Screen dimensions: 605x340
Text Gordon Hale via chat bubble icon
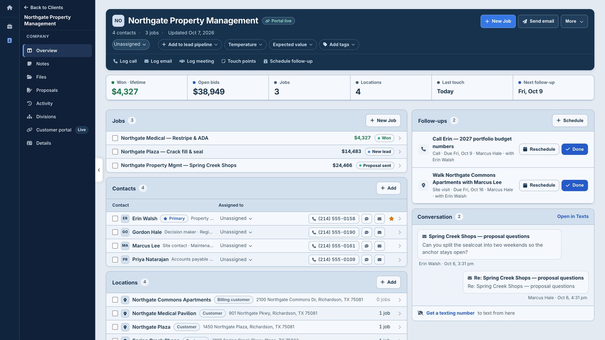pyautogui.click(x=366, y=232)
